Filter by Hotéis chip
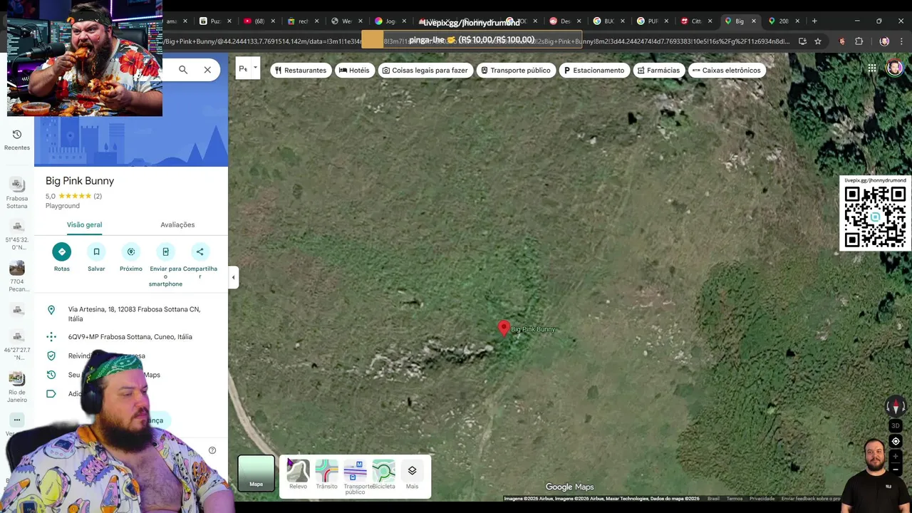912x513 pixels. click(x=354, y=70)
